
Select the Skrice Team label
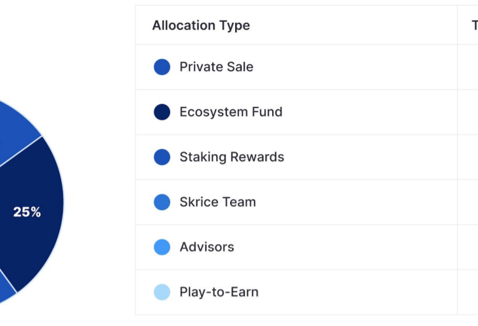pyautogui.click(x=218, y=202)
